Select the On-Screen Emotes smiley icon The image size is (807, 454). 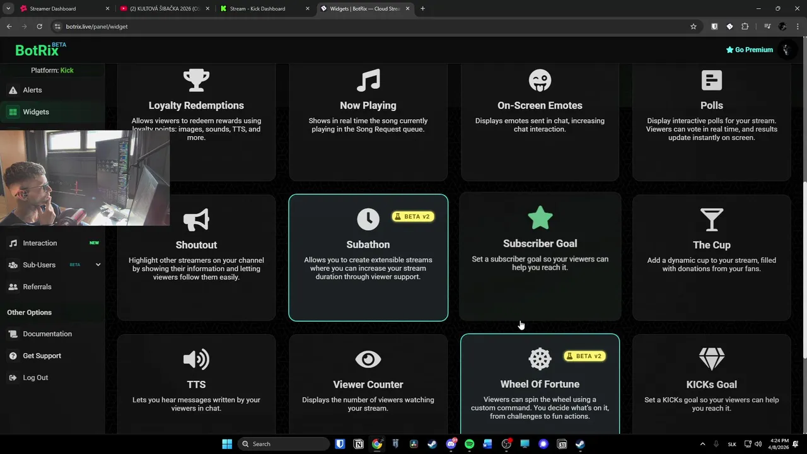click(540, 80)
